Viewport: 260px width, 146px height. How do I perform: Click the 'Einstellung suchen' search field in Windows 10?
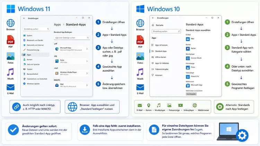[166, 31]
